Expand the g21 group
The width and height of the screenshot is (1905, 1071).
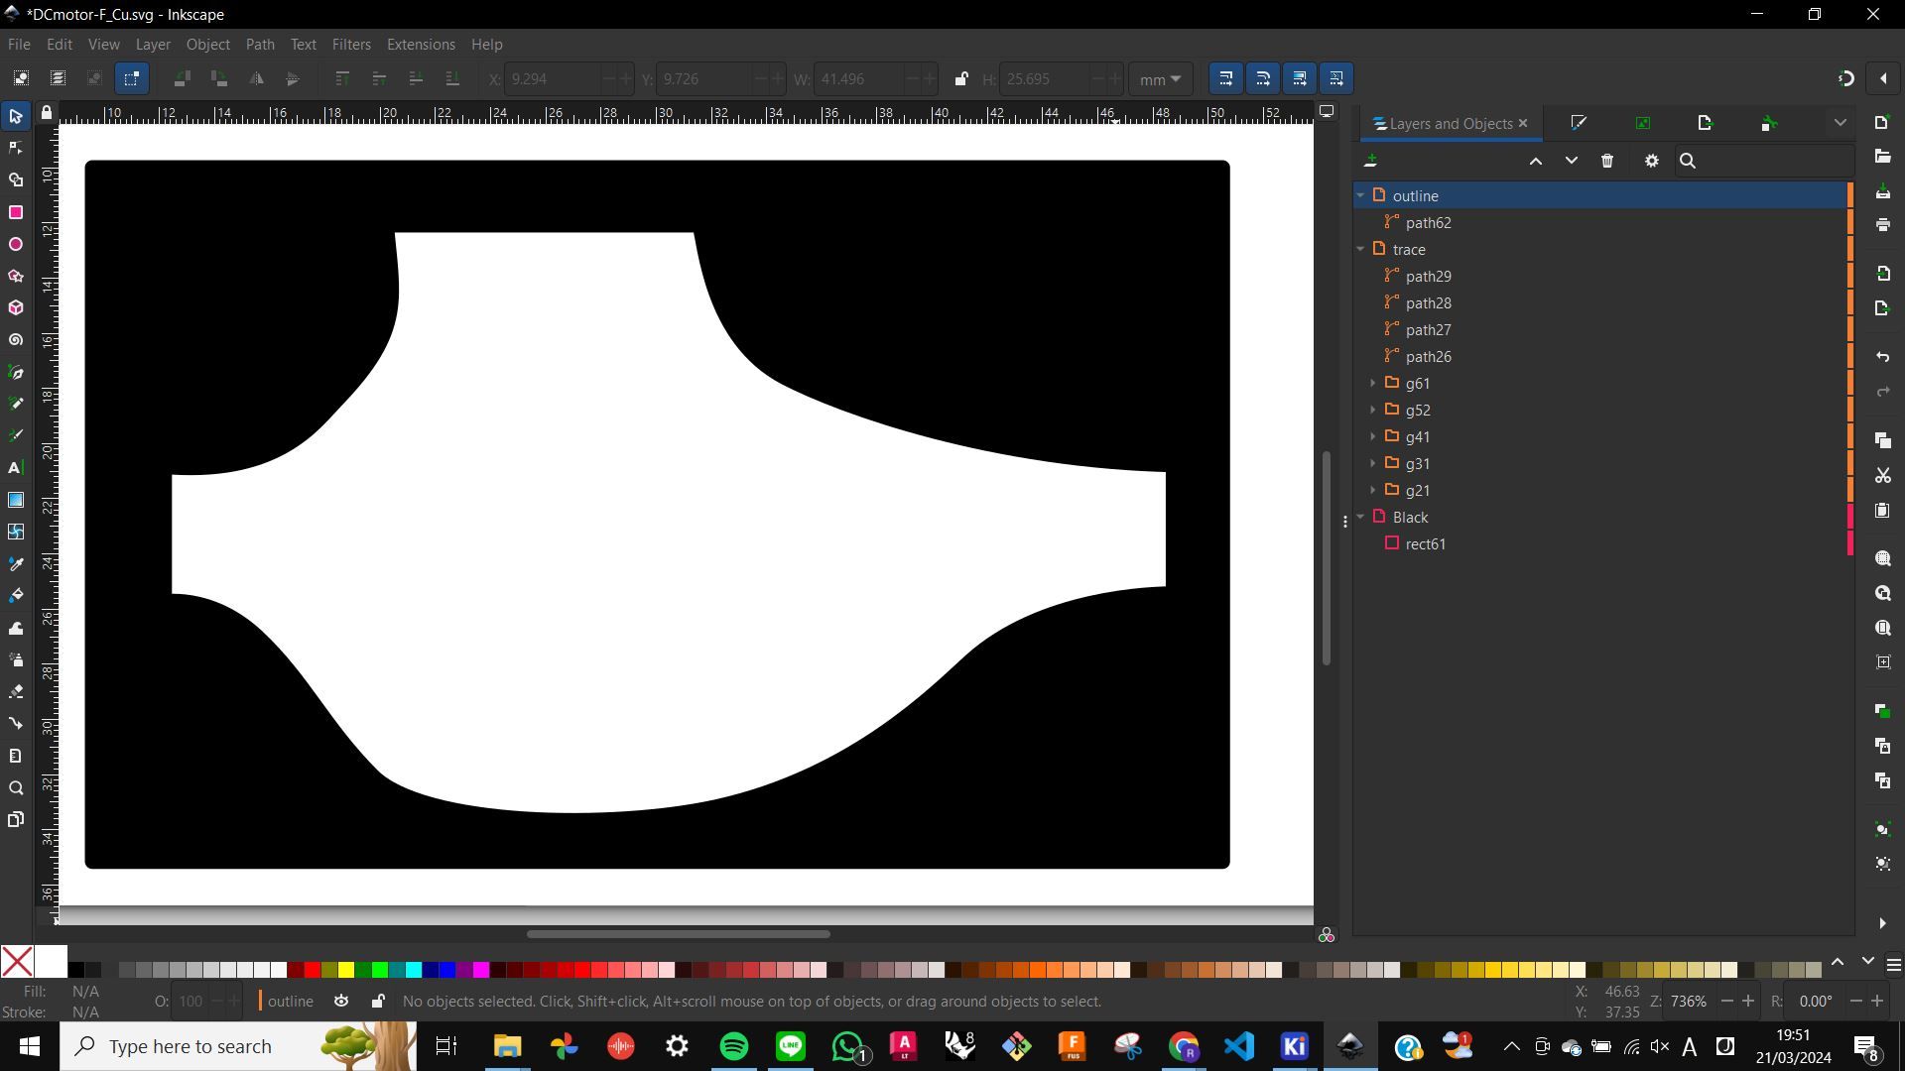tap(1373, 490)
